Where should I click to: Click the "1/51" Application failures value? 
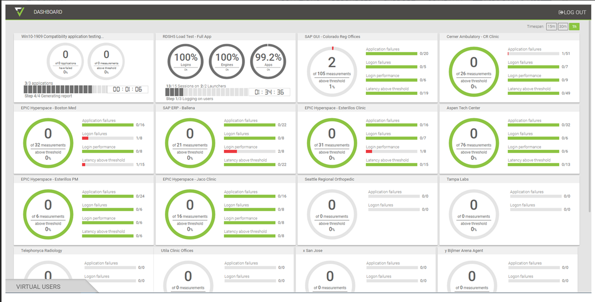point(566,53)
